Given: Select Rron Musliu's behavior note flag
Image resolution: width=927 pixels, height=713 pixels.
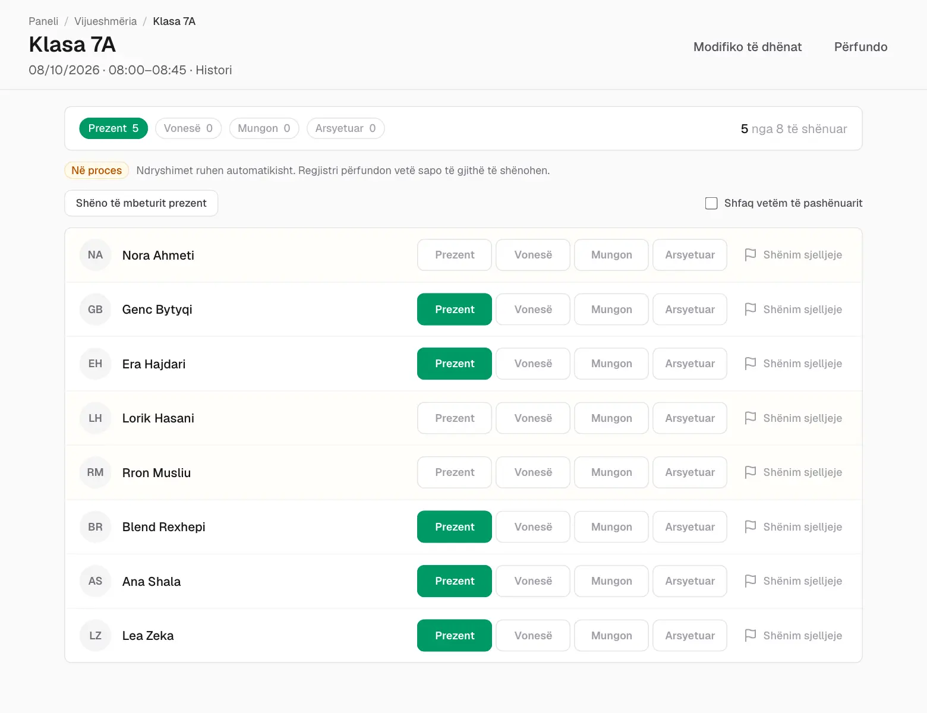Looking at the screenshot, I should coord(750,472).
